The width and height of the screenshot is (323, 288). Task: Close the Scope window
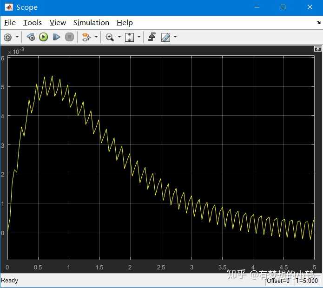point(310,7)
